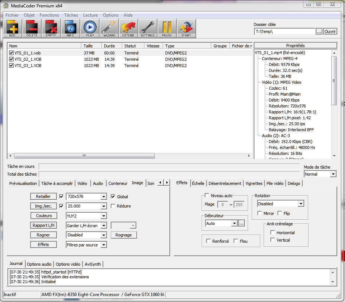
Task: Open the INFO toolbar icon
Action: (x=70, y=29)
